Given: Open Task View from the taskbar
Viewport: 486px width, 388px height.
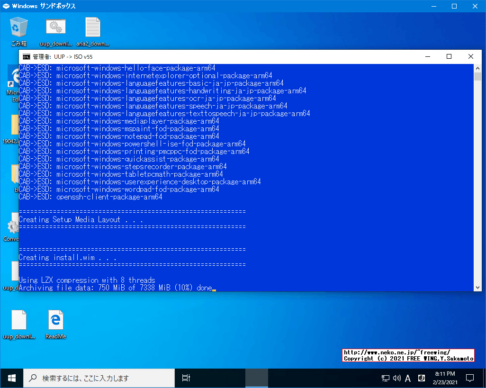Looking at the screenshot, I should click(x=186, y=378).
